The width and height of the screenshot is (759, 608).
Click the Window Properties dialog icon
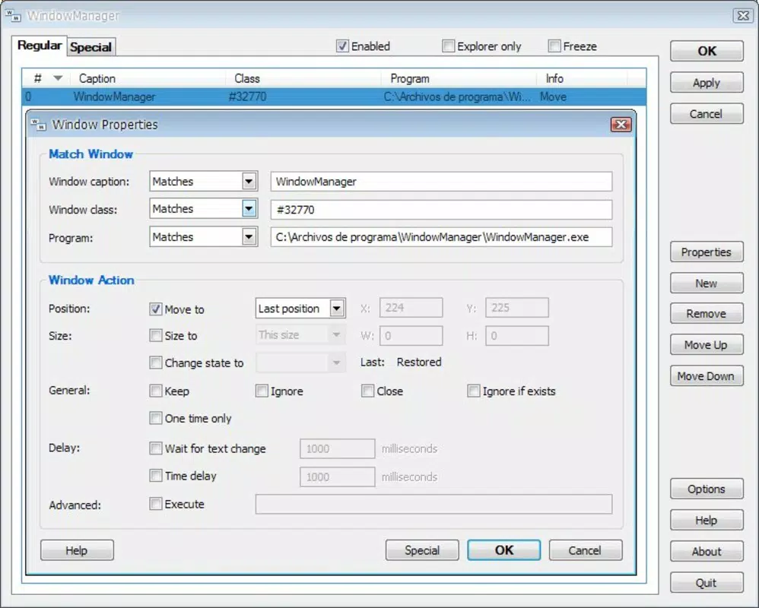pyautogui.click(x=38, y=125)
